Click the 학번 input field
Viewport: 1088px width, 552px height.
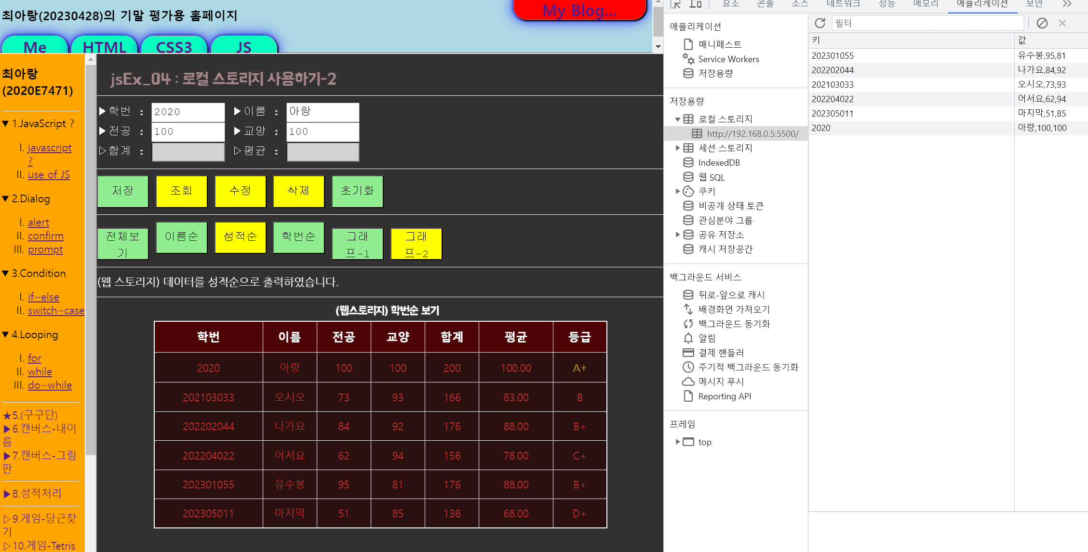(188, 112)
